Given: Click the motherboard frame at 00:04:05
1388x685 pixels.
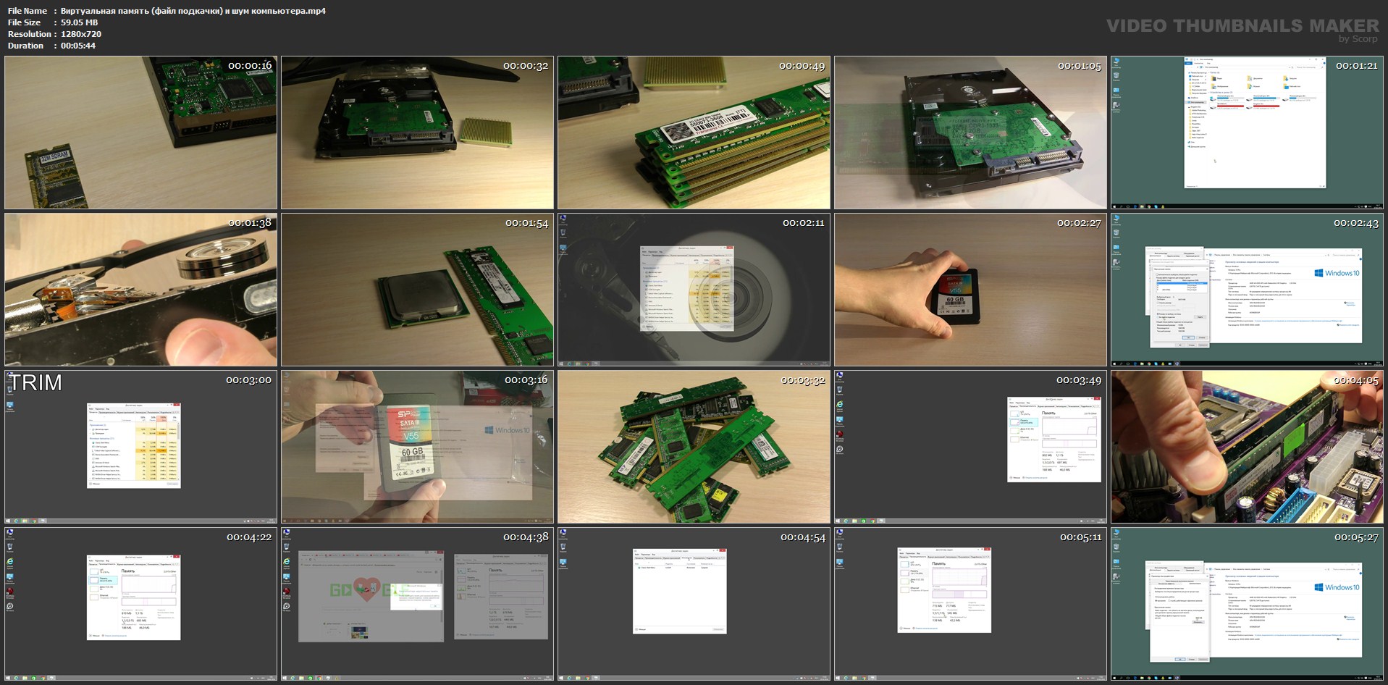Looking at the screenshot, I should coord(1247,447).
